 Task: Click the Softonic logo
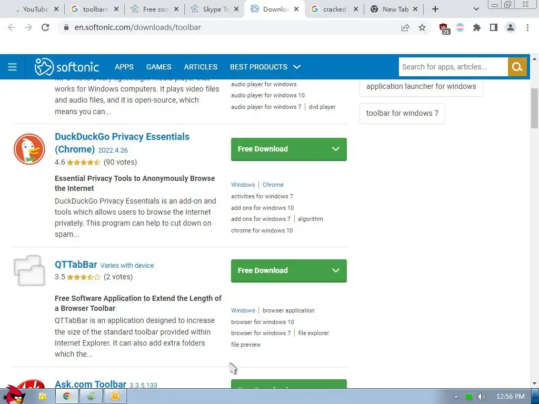coord(67,67)
